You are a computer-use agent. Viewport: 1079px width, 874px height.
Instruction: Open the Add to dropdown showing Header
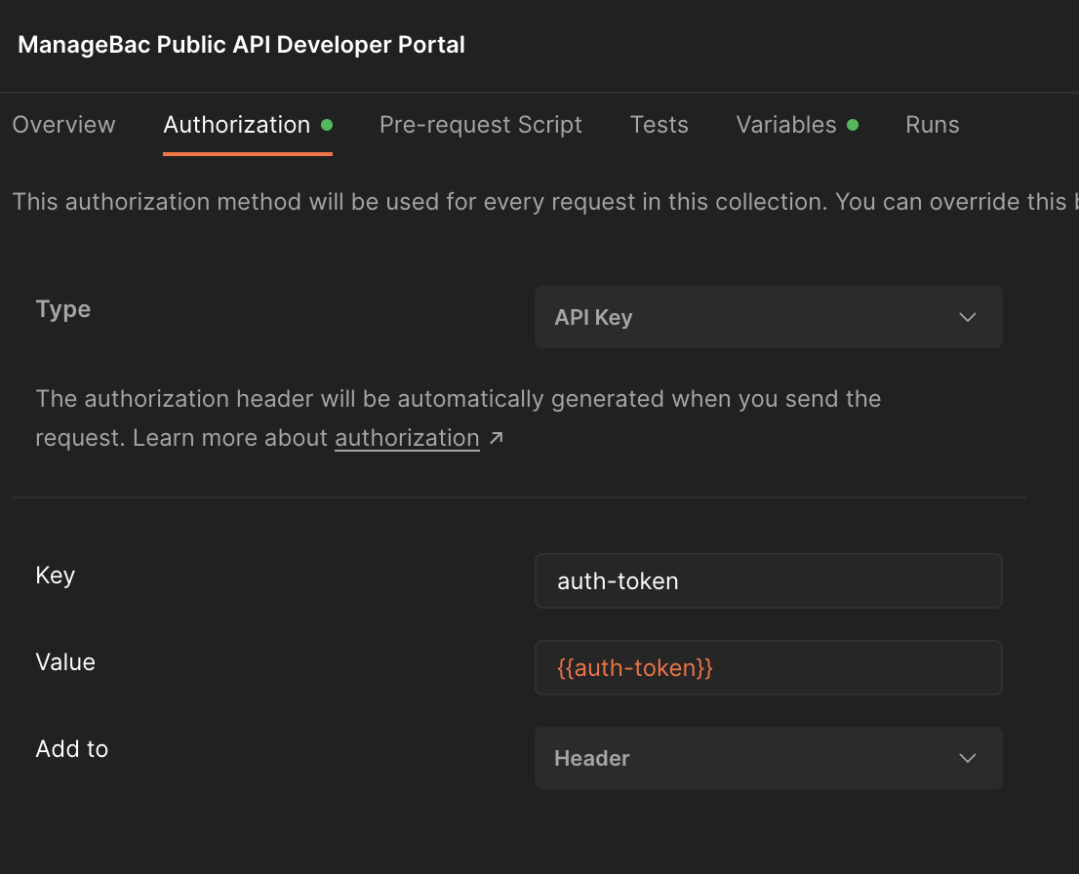click(768, 758)
